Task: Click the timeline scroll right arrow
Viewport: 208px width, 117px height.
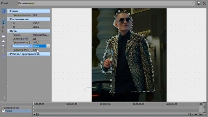Action: coord(192,114)
